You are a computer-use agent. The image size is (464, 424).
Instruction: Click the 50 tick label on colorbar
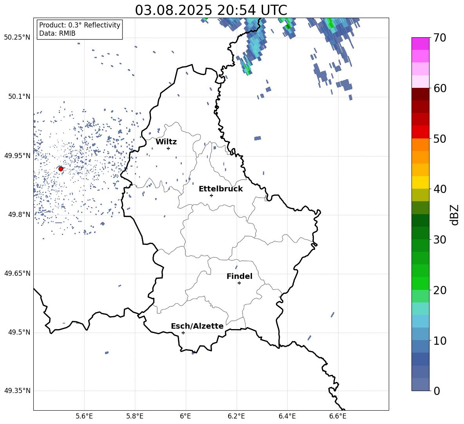click(439, 138)
